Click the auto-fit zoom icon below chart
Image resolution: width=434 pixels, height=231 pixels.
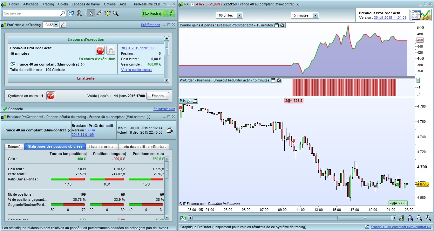(411, 218)
